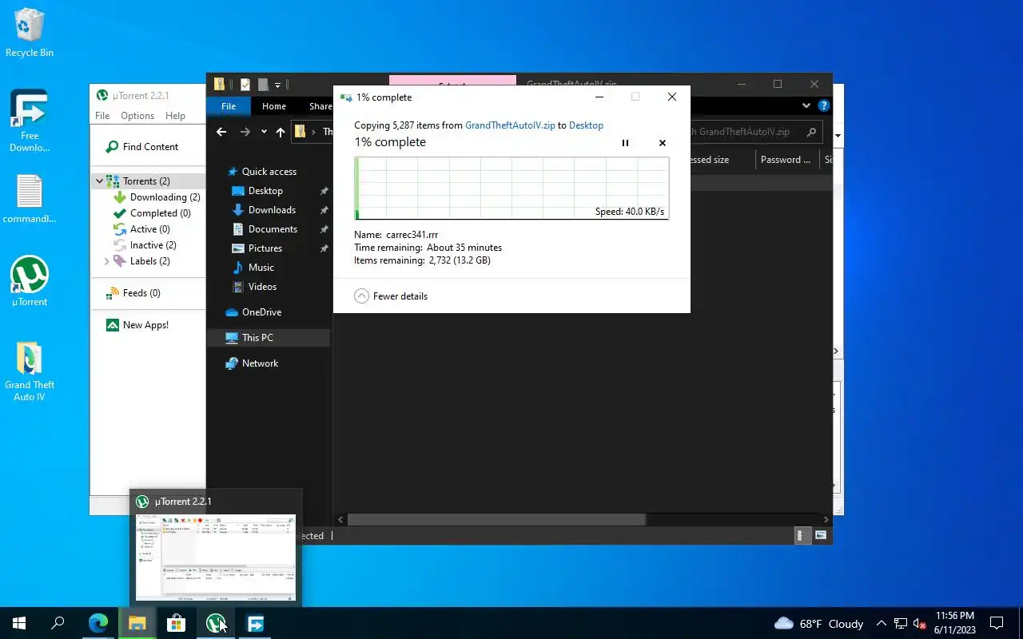1023x639 pixels.
Task: Open the File tab in Explorer
Action: pyautogui.click(x=229, y=106)
